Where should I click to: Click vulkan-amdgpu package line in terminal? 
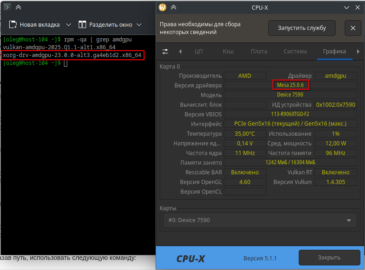[59, 47]
